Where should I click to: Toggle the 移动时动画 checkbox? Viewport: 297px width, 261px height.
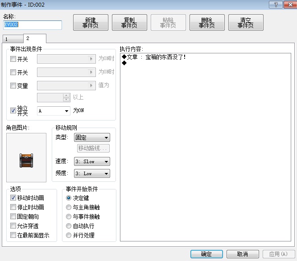click(x=13, y=198)
